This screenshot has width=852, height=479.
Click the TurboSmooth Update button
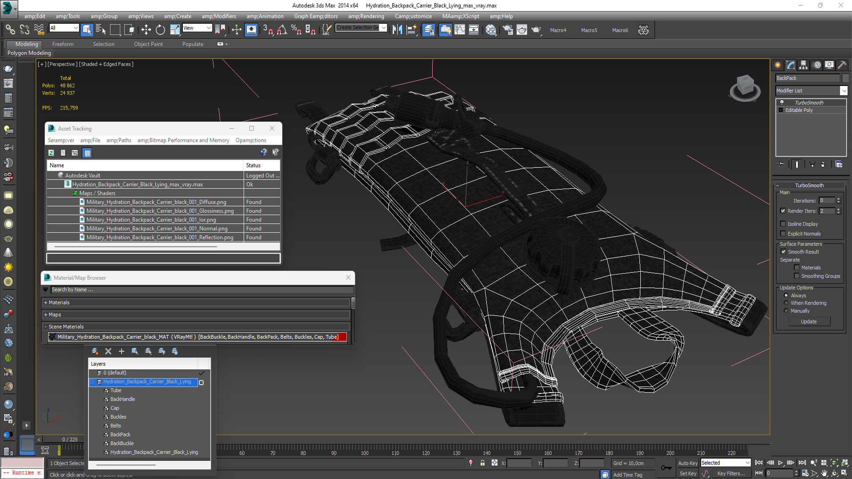coord(809,322)
